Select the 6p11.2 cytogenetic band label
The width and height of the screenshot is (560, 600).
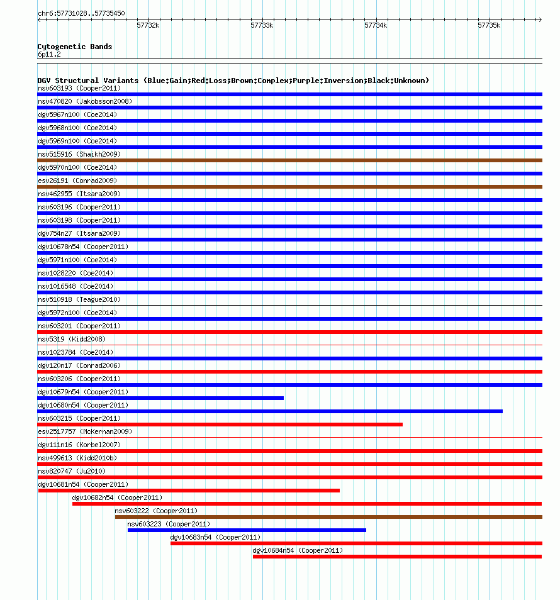49,54
